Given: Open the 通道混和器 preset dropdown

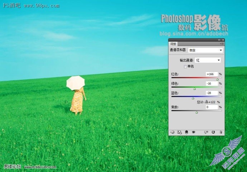Looking at the screenshot, I should pyautogui.click(x=205, y=50).
